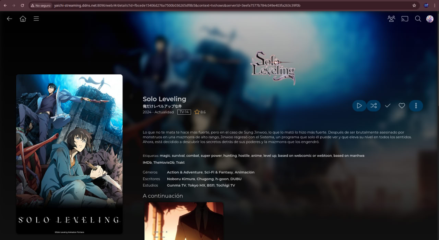The image size is (439, 240).
Task: Select the Action & Adventure genre
Action: click(185, 173)
